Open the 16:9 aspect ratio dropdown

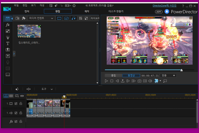[68, 6]
